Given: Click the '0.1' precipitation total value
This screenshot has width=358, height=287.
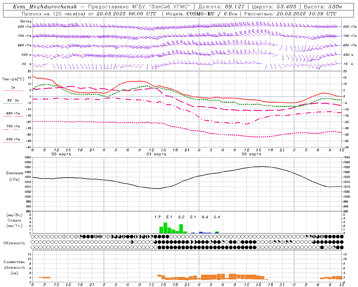Looking at the screenshot, I should click(193, 217).
